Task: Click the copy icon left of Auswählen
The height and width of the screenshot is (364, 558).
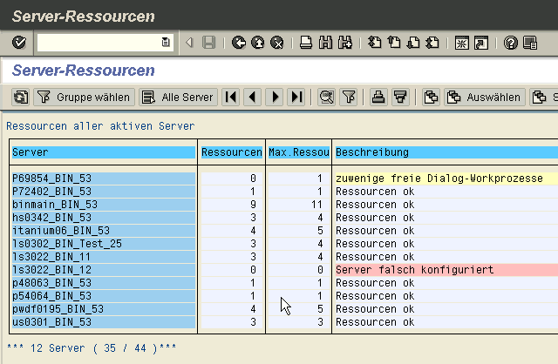Action: [x=431, y=97]
